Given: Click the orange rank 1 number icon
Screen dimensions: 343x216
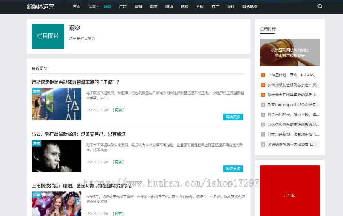Looking at the screenshot, I should [263, 75].
